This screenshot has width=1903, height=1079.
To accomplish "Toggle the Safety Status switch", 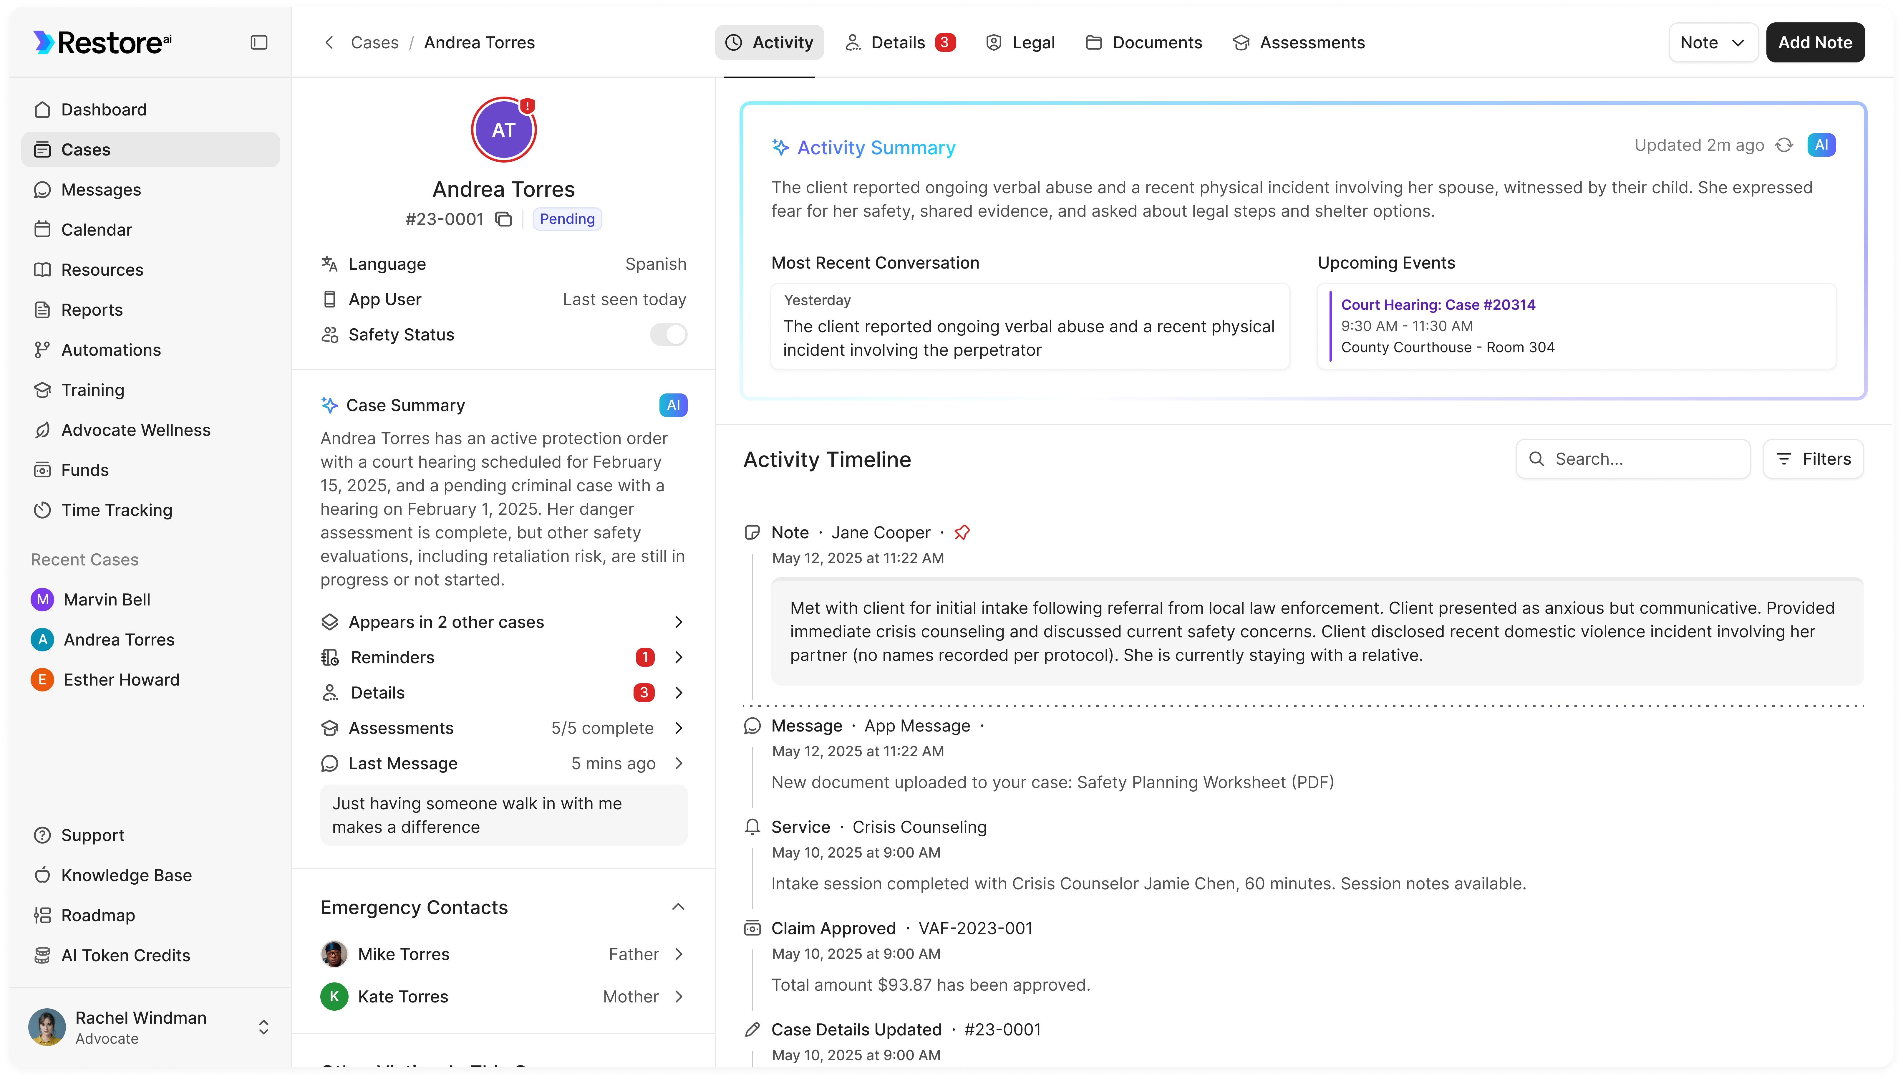I will (668, 335).
